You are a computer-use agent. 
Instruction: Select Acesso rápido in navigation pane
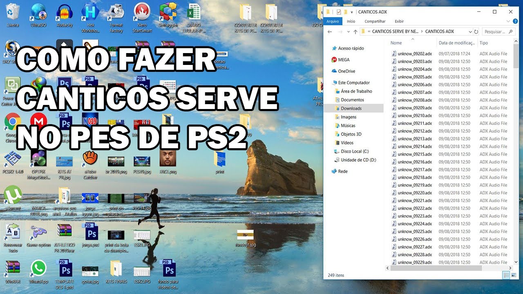pyautogui.click(x=351, y=48)
